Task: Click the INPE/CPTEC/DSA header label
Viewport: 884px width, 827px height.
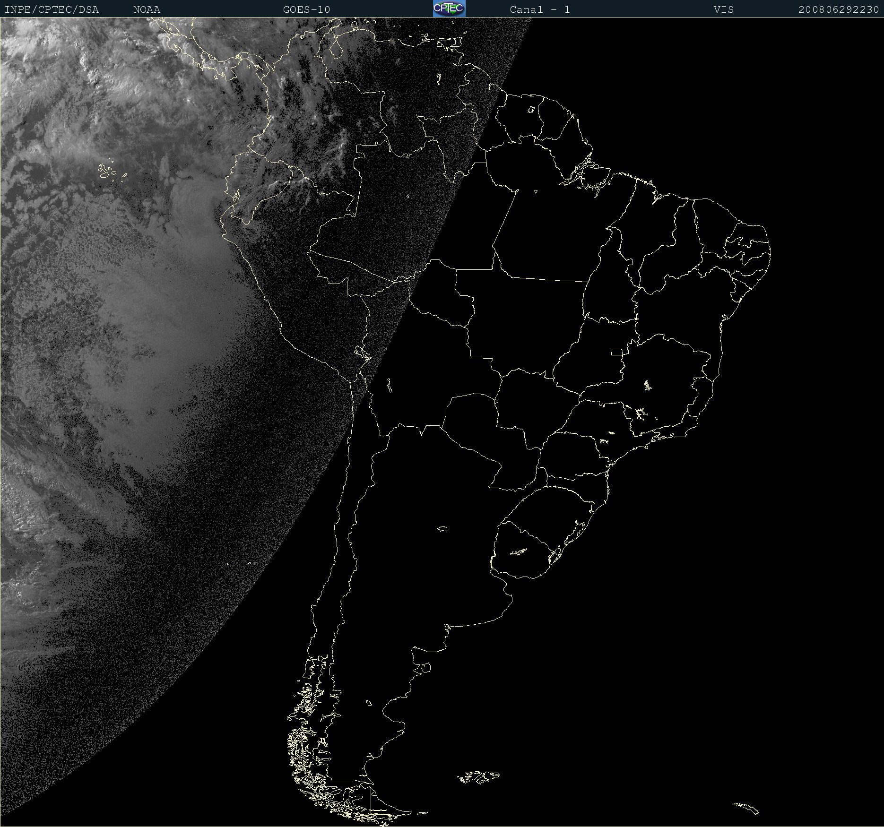Action: coord(52,9)
